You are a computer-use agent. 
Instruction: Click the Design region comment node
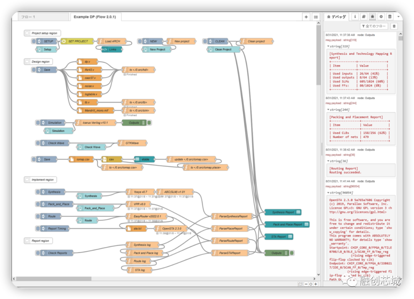coord(38,62)
